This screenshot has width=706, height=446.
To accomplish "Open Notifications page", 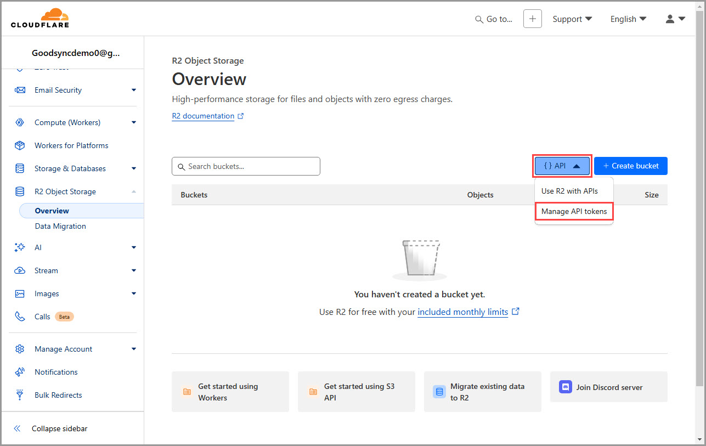I will pos(56,372).
